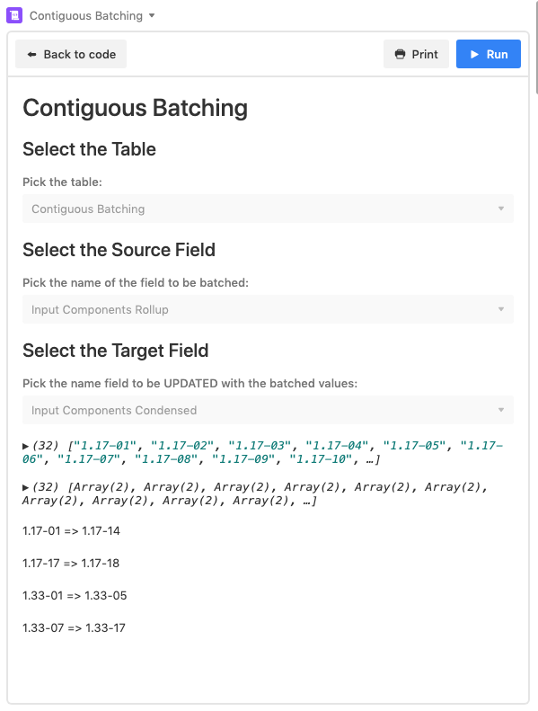Screen dimensions: 538x711
Task: Open the Contiguous Batching title dropdown arrow
Action: [152, 15]
